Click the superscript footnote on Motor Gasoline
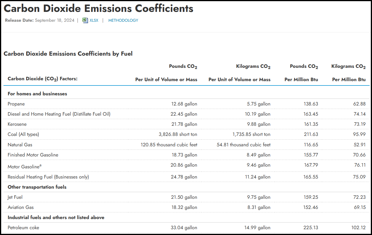The image size is (372, 235). [x=40, y=165]
